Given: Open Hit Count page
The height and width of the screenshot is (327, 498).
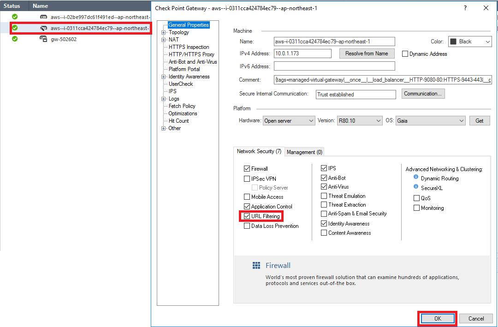Looking at the screenshot, I should [x=178, y=121].
